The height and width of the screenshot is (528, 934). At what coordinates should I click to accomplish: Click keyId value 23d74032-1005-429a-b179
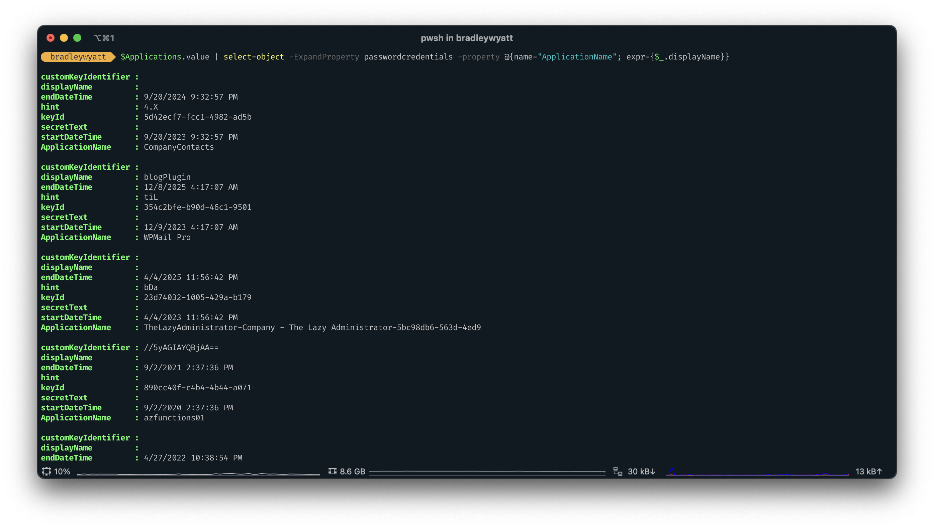(x=198, y=297)
